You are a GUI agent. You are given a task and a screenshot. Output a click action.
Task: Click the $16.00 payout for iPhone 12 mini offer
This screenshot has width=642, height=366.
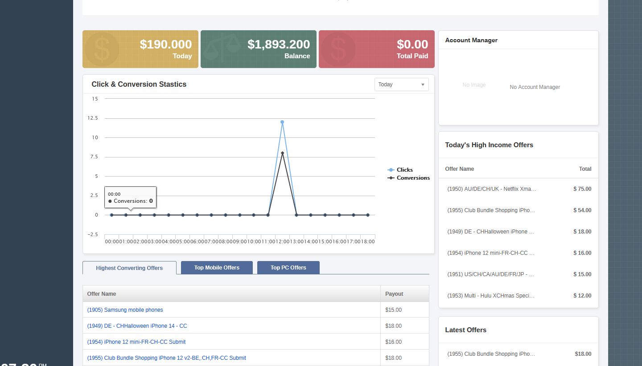(394, 342)
